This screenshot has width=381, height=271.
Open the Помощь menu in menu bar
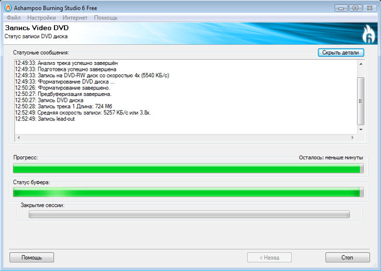tap(106, 18)
